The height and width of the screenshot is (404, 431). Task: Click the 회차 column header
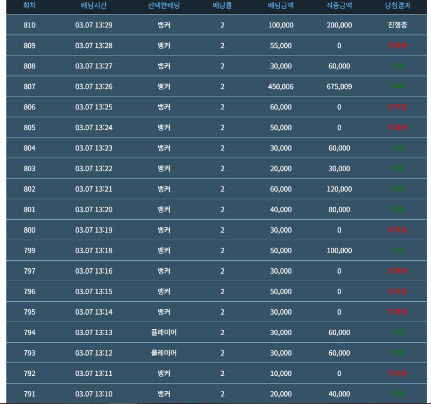click(x=30, y=6)
